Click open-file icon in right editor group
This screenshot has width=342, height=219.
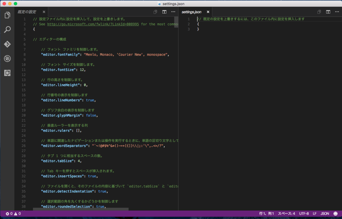(x=319, y=12)
